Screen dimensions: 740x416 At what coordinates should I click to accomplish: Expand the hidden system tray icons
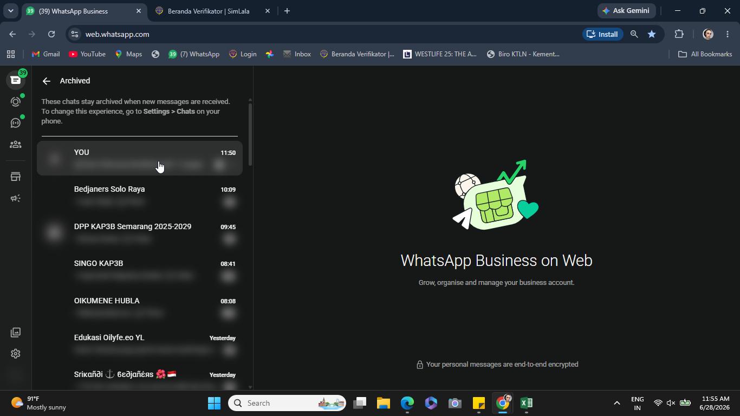click(616, 403)
